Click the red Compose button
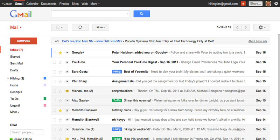This screenshot has height=140, width=280. click(x=23, y=41)
